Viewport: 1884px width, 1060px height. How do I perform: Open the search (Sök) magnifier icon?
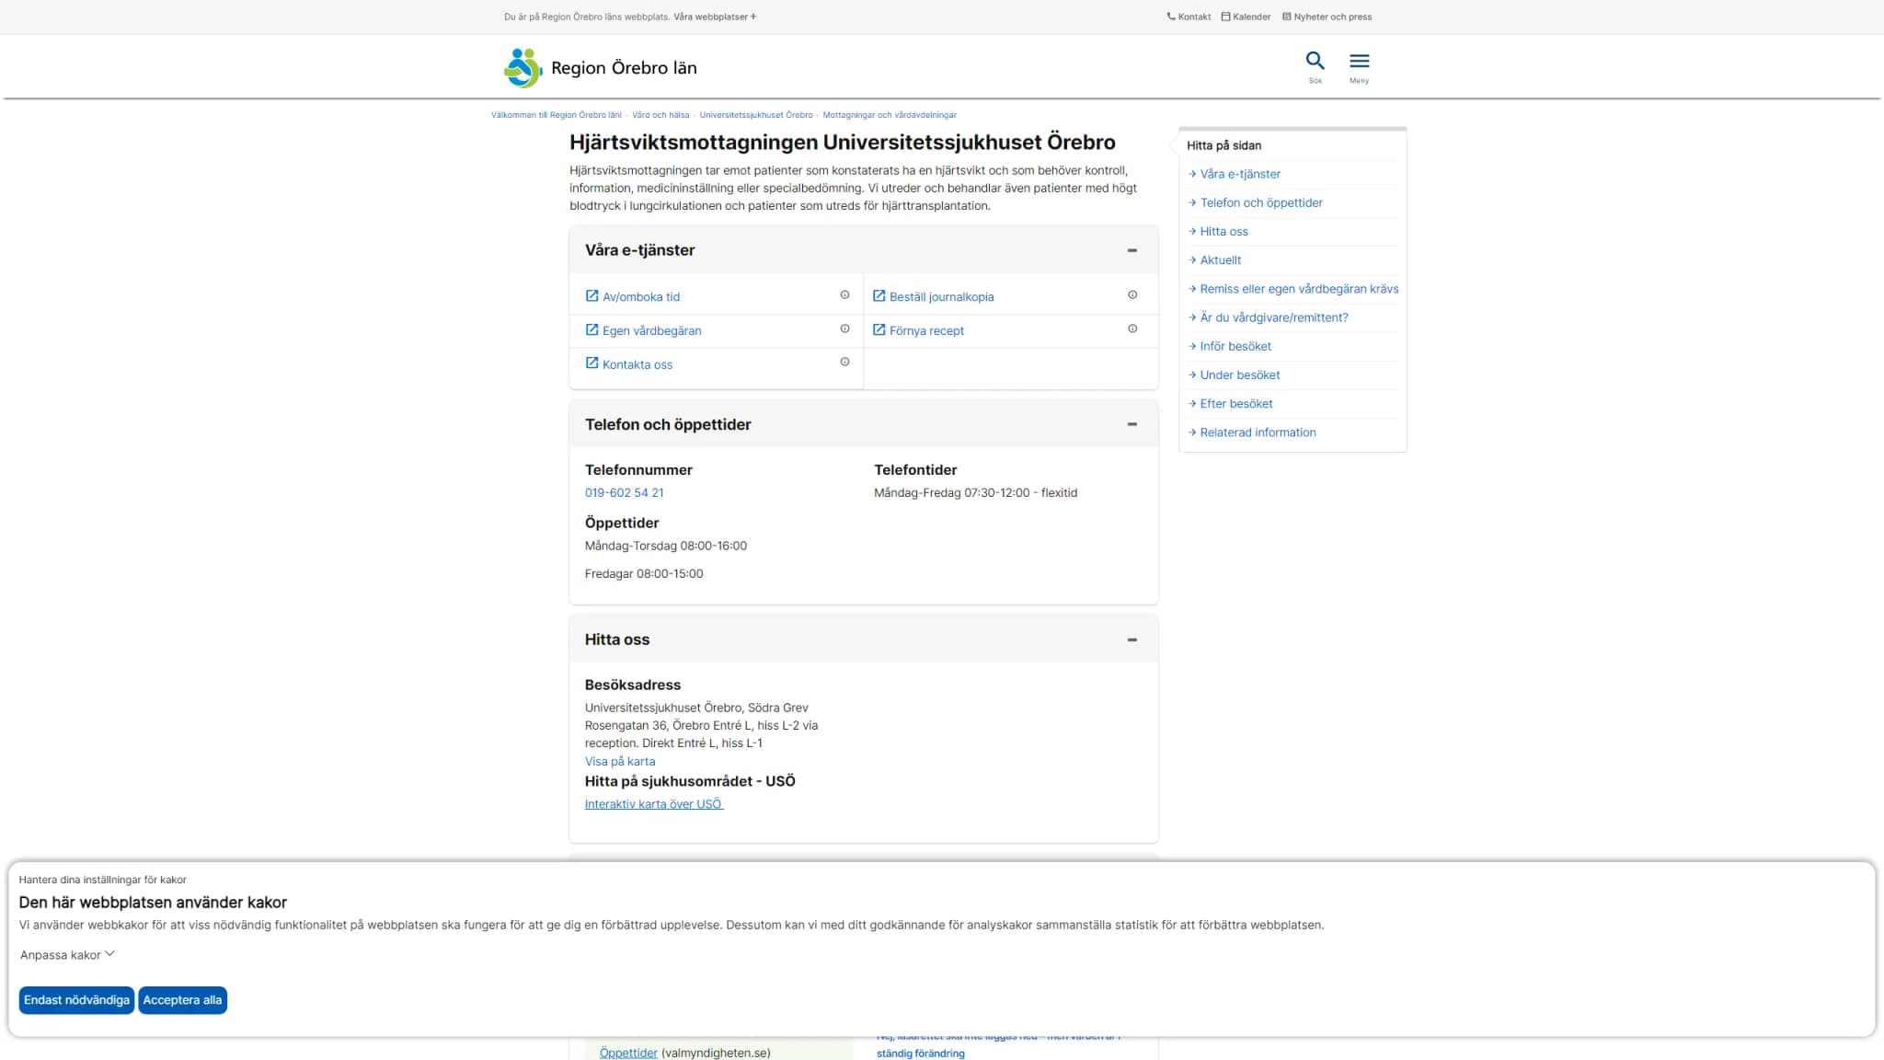tap(1315, 62)
